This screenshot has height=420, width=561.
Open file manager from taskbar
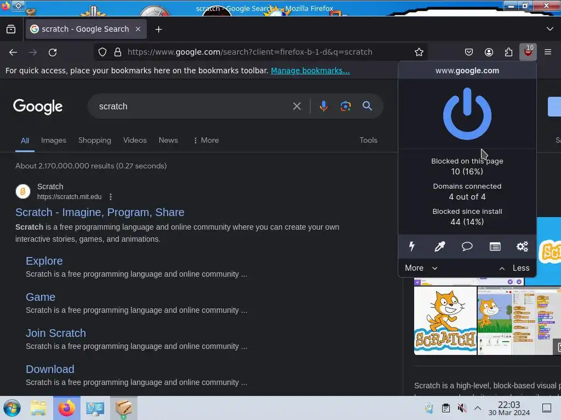[x=38, y=408]
